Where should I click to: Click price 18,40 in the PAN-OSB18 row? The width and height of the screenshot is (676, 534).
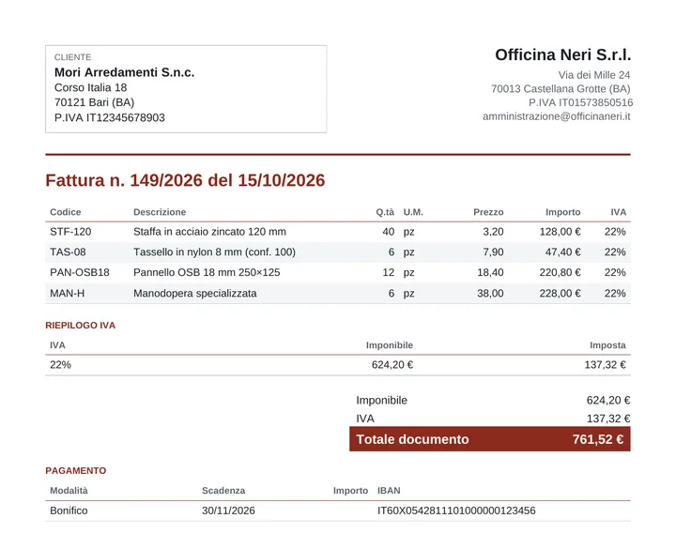[490, 272]
